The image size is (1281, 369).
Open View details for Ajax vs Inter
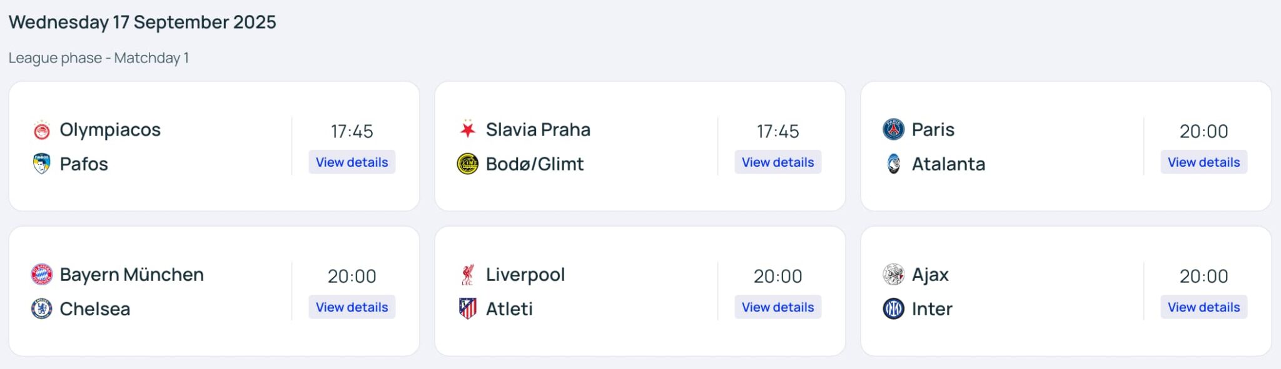coord(1203,307)
